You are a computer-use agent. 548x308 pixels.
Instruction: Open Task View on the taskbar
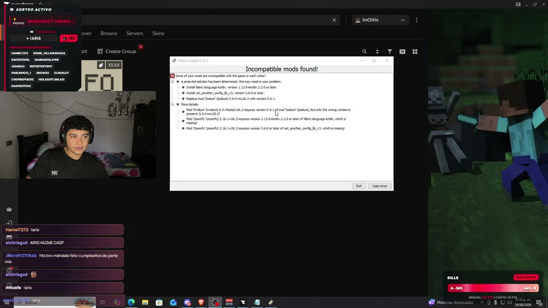click(103, 302)
